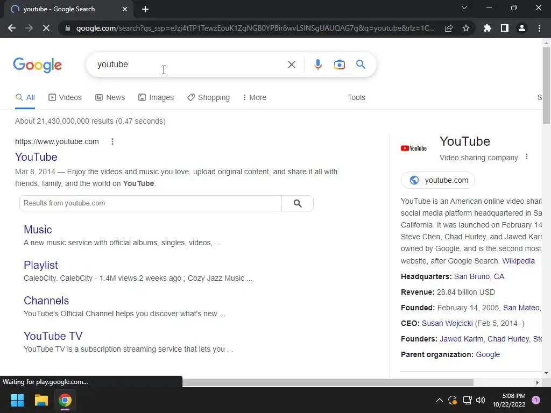The height and width of the screenshot is (413, 551).
Task: Open the Channels sitelink
Action: [46, 301]
